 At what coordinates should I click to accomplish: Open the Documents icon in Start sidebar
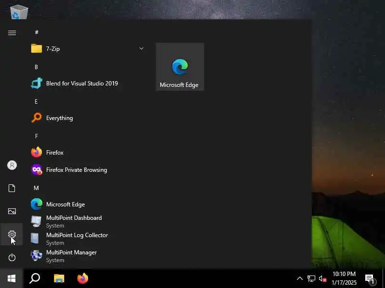click(x=12, y=188)
